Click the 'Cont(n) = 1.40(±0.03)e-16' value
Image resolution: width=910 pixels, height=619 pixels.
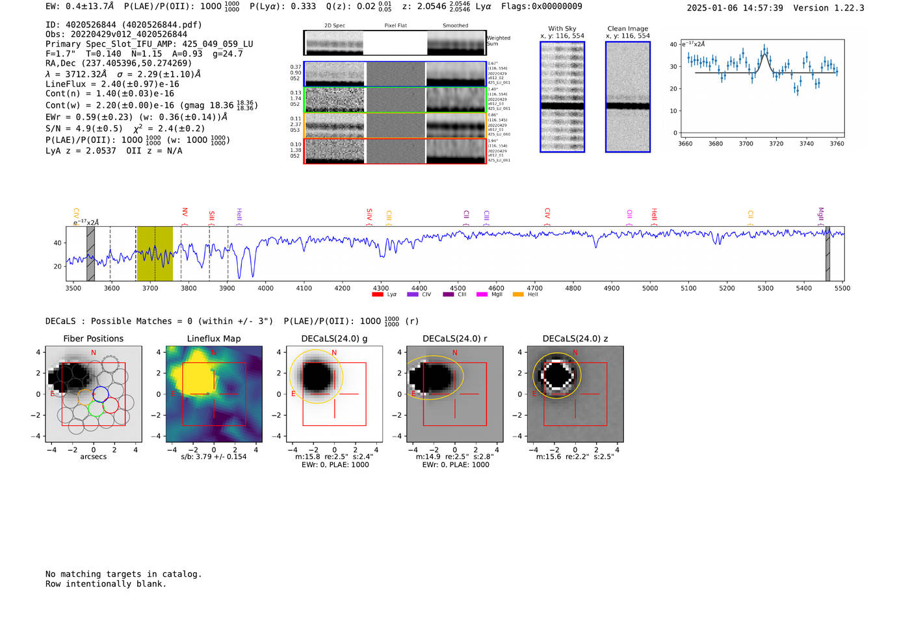[110, 94]
